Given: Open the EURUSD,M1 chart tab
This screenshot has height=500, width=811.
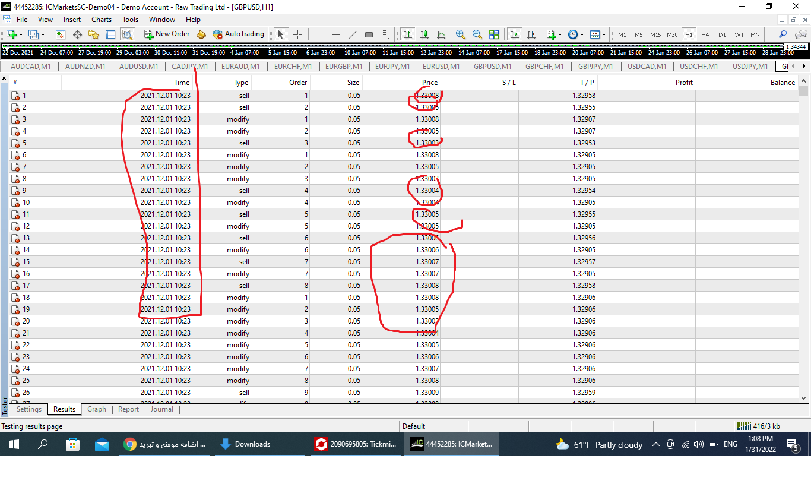Looking at the screenshot, I should tap(441, 67).
